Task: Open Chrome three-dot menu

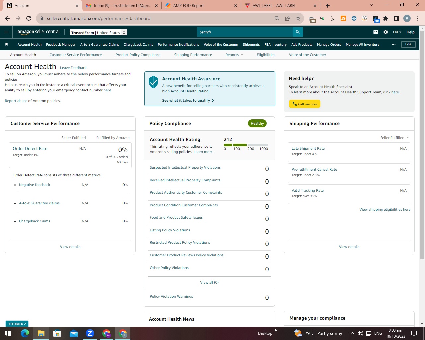Action: pos(418,18)
